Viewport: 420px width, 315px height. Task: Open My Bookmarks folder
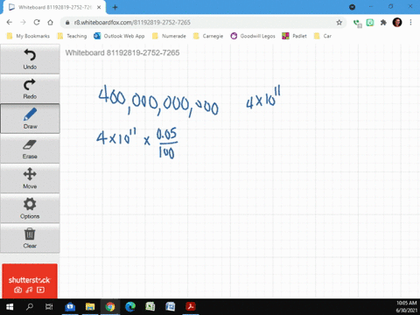[x=28, y=36]
